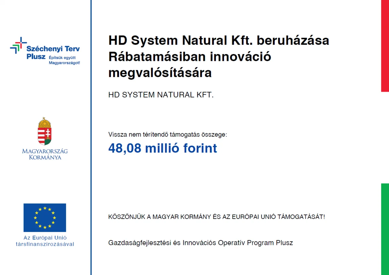Click the 'Széchenyi Terv Plusz' logo text
The width and height of the screenshot is (389, 275).
(x=53, y=49)
